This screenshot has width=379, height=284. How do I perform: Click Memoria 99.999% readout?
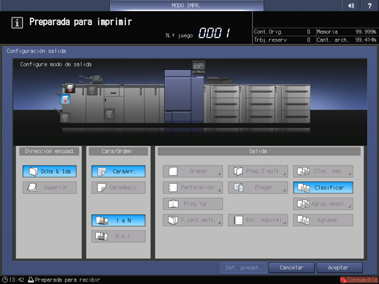[347, 31]
